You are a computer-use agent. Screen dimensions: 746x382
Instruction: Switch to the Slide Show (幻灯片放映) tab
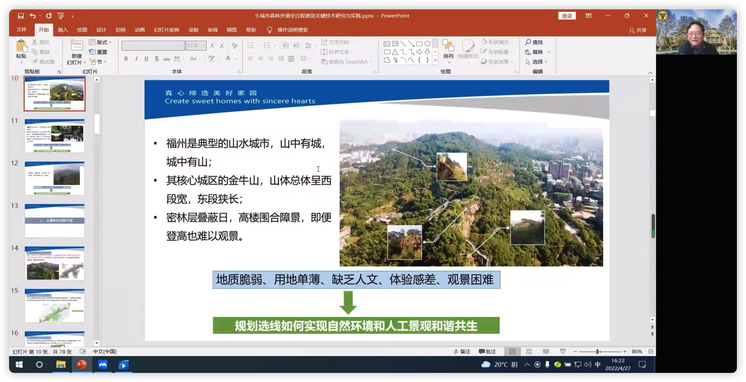click(x=167, y=30)
